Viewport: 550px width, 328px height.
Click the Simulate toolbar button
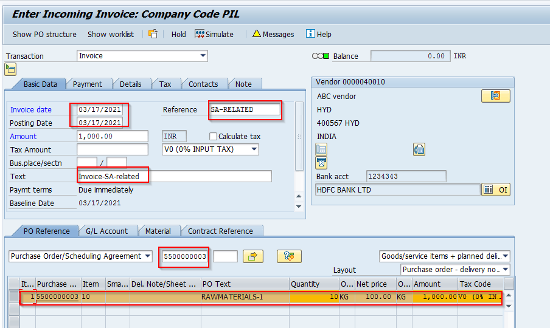coord(214,34)
